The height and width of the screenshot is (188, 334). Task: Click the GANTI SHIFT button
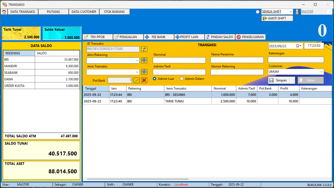click(277, 18)
